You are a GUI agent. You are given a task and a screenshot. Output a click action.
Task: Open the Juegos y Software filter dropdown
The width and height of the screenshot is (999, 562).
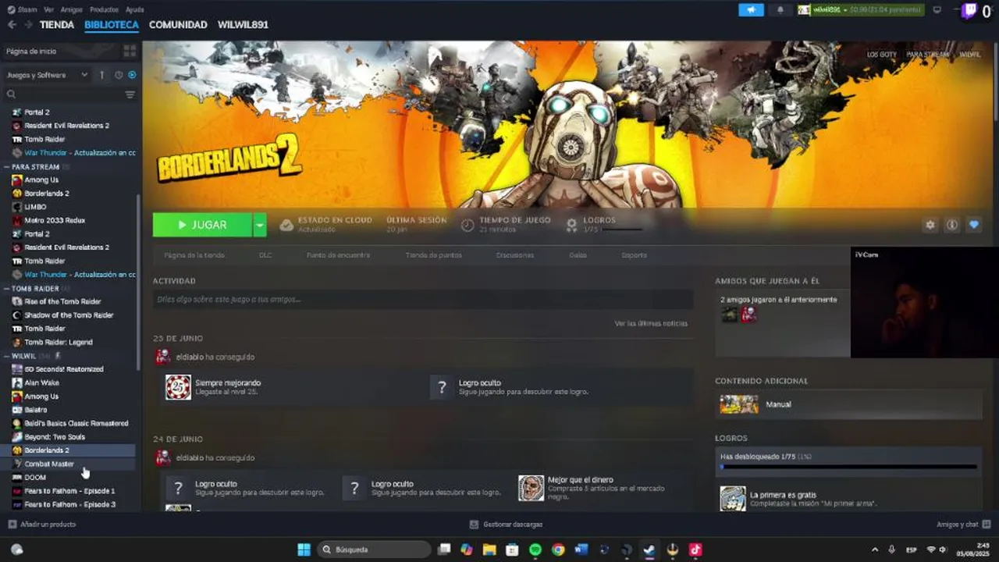47,75
